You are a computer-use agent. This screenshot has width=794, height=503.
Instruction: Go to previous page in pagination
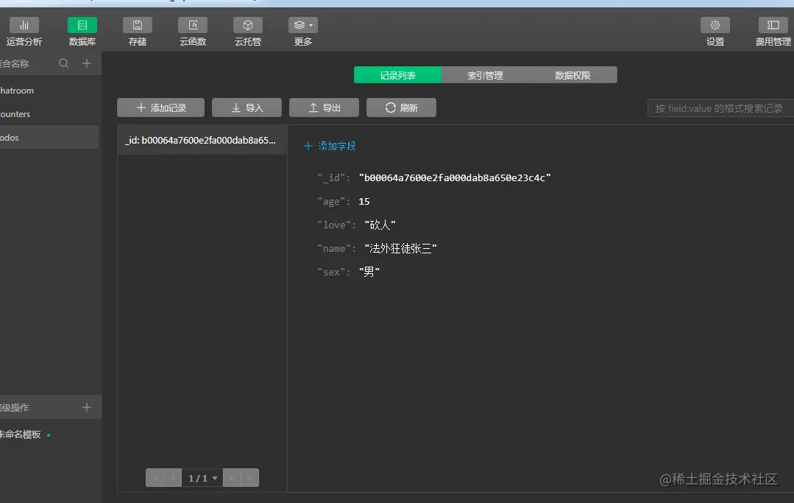tap(173, 478)
